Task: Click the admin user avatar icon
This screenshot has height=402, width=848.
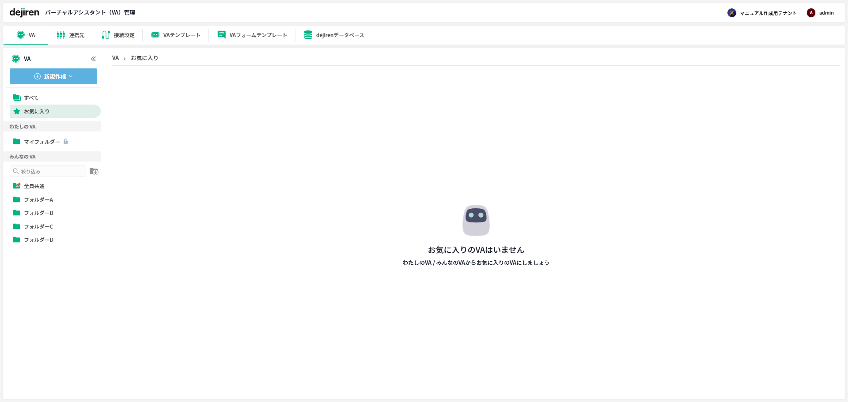Action: pyautogui.click(x=811, y=13)
